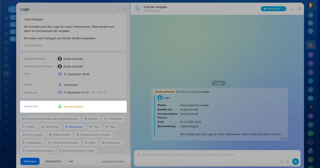This screenshot has width=320, height=168.
Task: Click the home icon in the Logo task header
Action: pos(118,9)
